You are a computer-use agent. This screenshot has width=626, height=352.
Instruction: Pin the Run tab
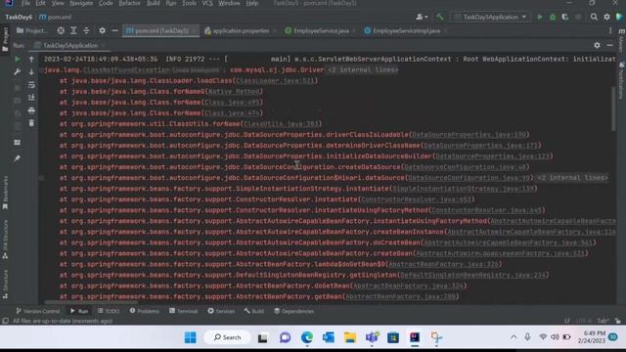click(x=18, y=158)
